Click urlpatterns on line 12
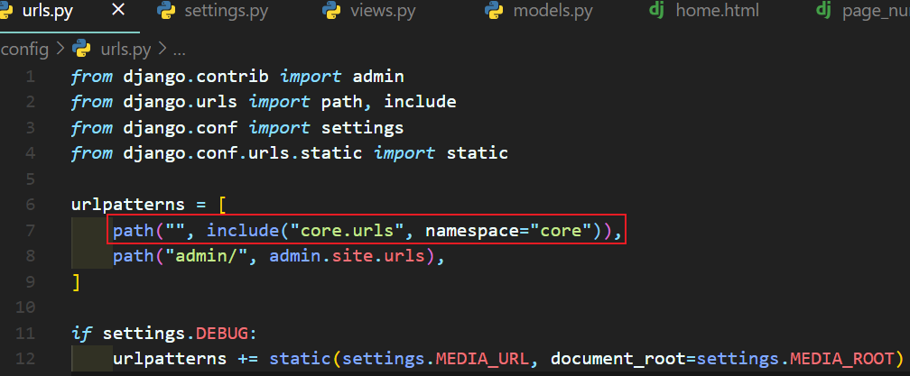This screenshot has width=910, height=376. (170, 359)
